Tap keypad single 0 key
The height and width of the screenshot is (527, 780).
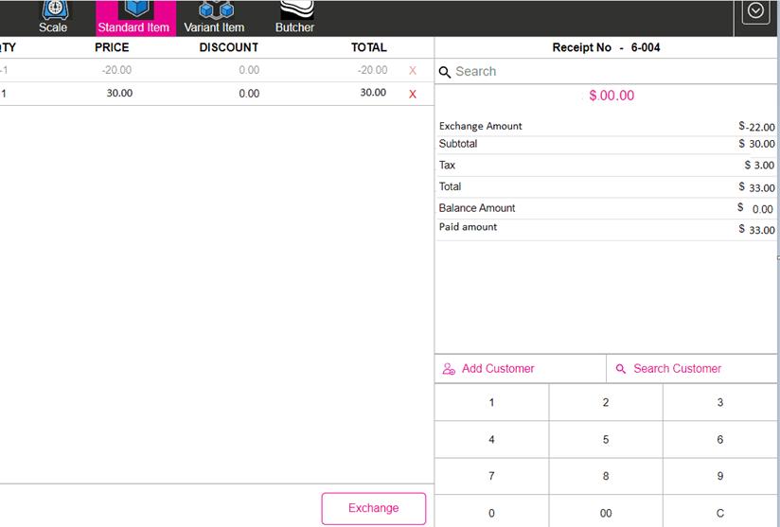[491, 512]
